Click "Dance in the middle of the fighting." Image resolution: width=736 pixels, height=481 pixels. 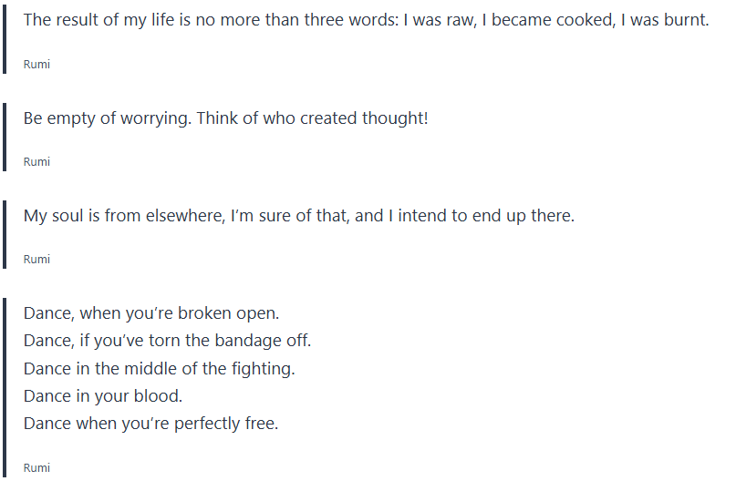159,368
